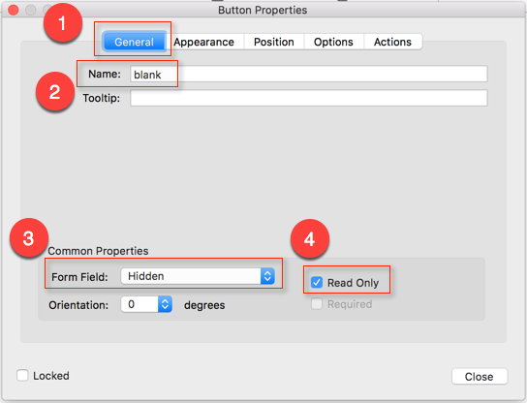Select the Position tab
This screenshot has height=403, width=527.
tap(274, 42)
